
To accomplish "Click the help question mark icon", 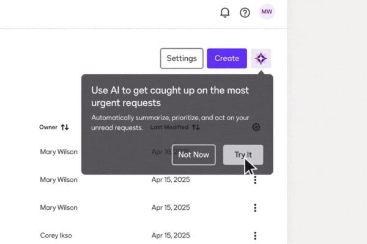I will [245, 12].
